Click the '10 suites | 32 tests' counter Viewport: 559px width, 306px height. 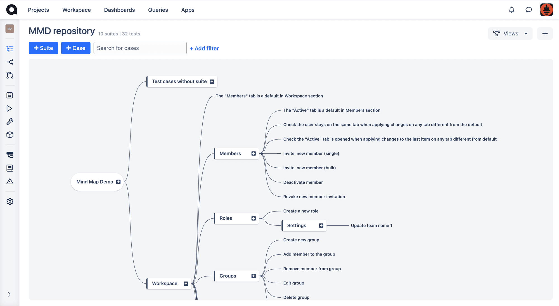click(119, 34)
